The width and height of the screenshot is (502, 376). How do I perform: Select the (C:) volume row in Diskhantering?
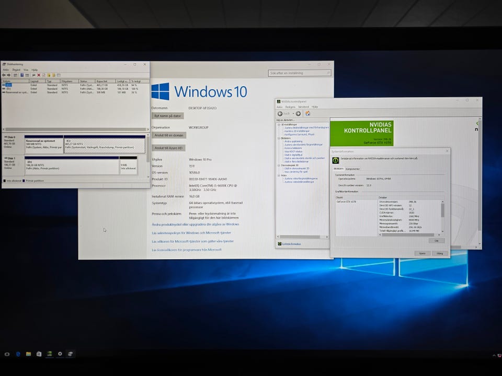pyautogui.click(x=8, y=85)
